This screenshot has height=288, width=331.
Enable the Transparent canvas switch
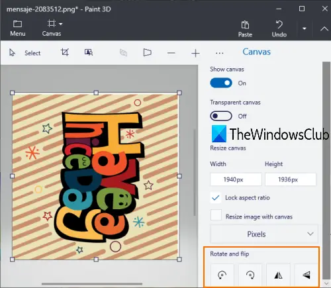tap(221, 116)
